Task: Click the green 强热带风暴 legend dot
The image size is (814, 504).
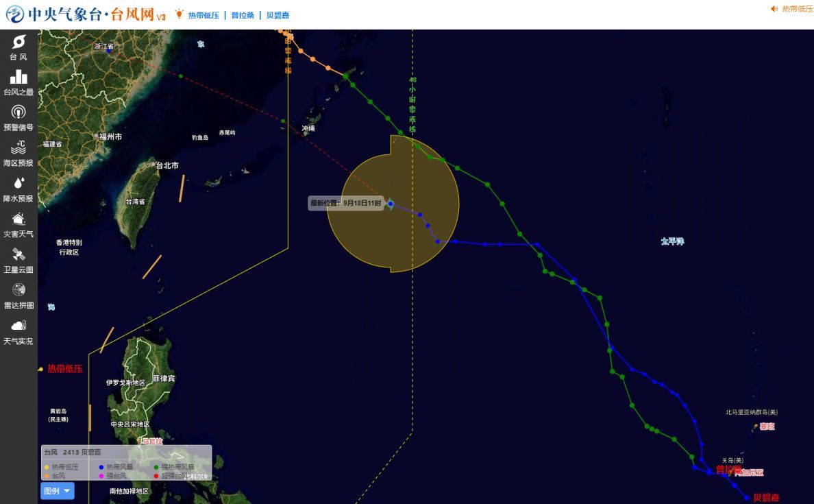Action: [156, 467]
